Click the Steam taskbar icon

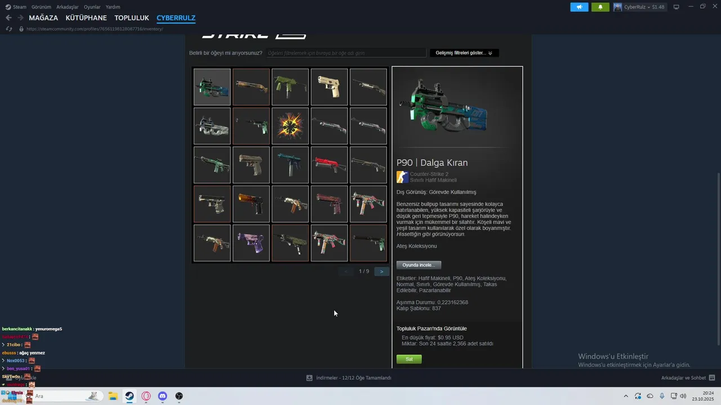coord(130,396)
